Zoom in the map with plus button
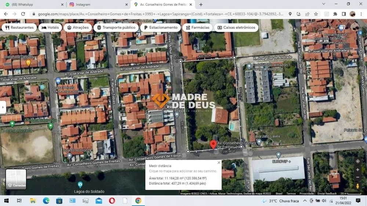This screenshot has width=367, height=206. pos(357,170)
